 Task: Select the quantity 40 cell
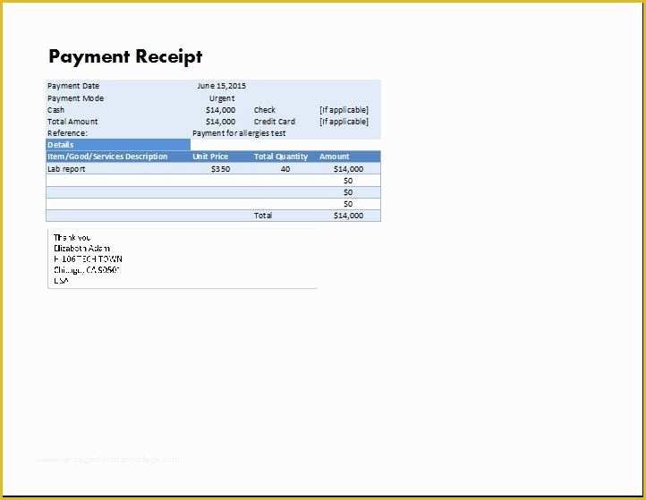point(285,169)
